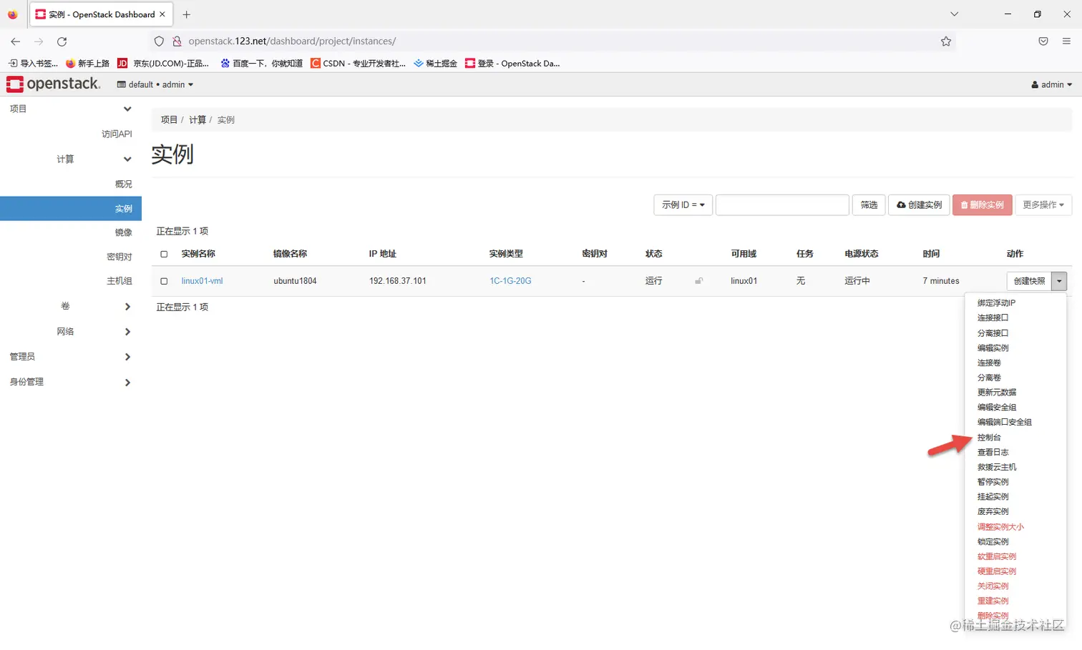The width and height of the screenshot is (1082, 650).
Task: Open 主机组 in the sidebar
Action: 120,281
